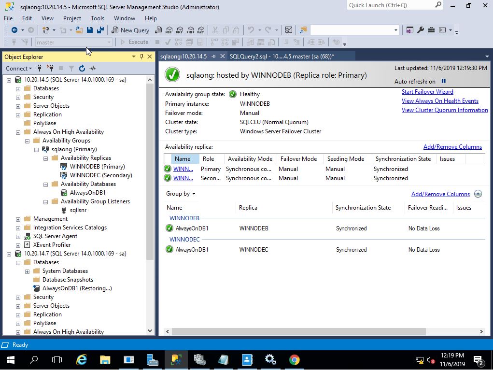This screenshot has height=370, width=493.
Task: Click the command window icon in toolbar
Action: pyautogui.click(x=442, y=30)
